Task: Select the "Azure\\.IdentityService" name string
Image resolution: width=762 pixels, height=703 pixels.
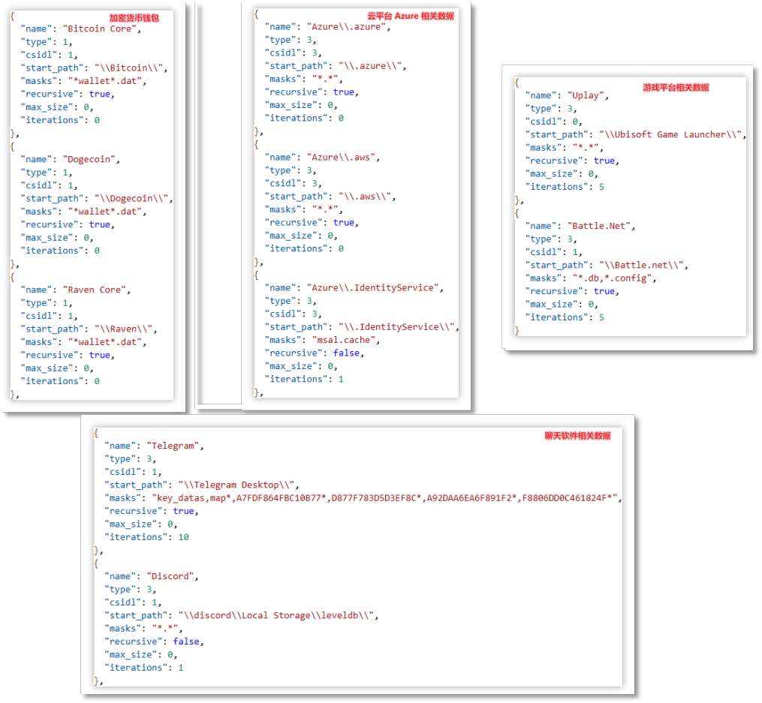Action: (375, 287)
